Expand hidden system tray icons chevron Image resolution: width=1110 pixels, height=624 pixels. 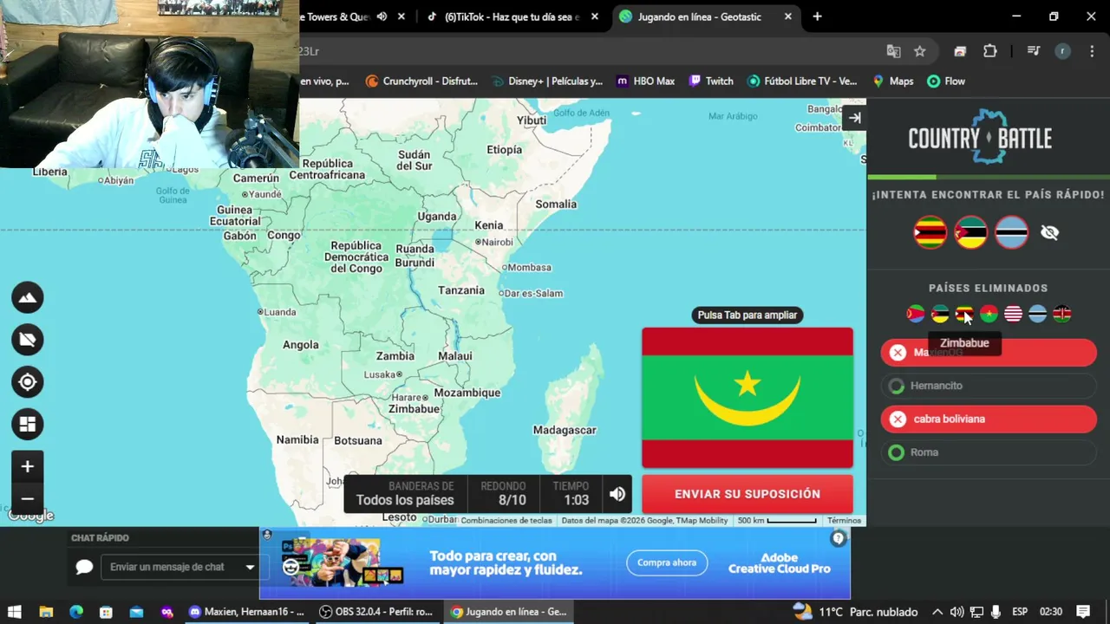pyautogui.click(x=937, y=612)
